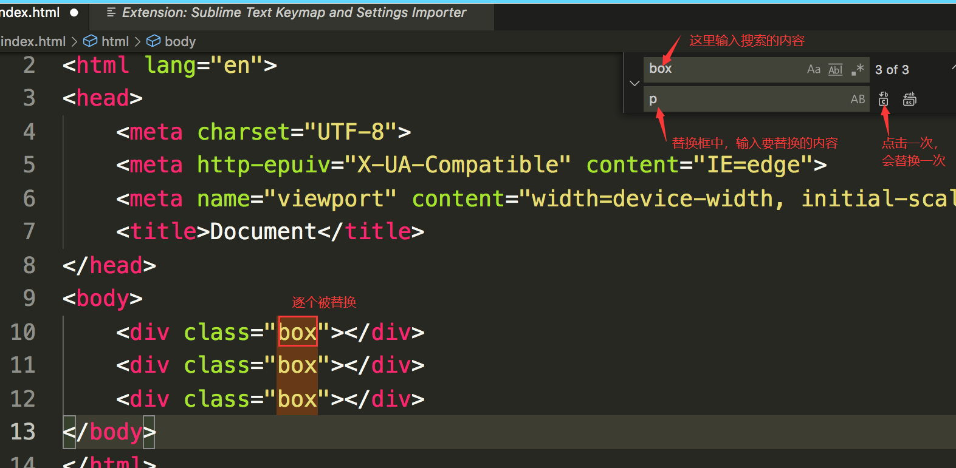Click the html tag name on line 2
956x468 pixels.
pos(102,65)
